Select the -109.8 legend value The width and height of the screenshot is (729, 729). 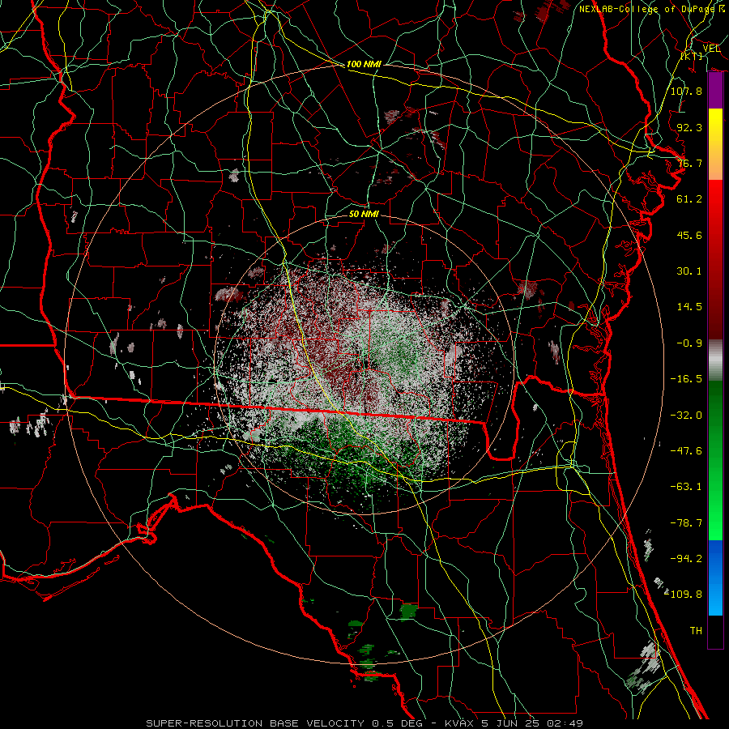click(684, 595)
